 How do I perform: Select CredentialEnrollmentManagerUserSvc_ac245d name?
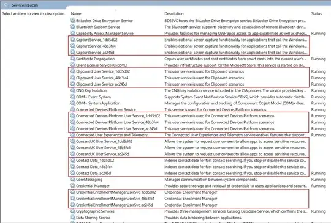[115, 205]
